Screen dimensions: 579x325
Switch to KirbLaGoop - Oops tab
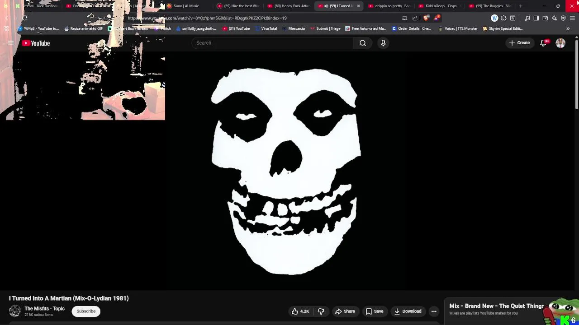[x=439, y=6]
